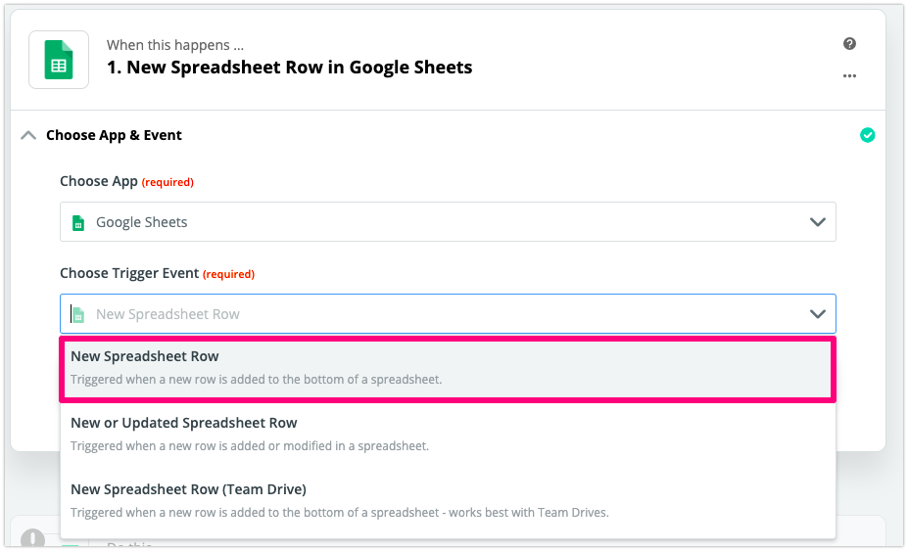The height and width of the screenshot is (551, 908).
Task: Click the Choose Trigger Event label
Action: pyautogui.click(x=129, y=273)
